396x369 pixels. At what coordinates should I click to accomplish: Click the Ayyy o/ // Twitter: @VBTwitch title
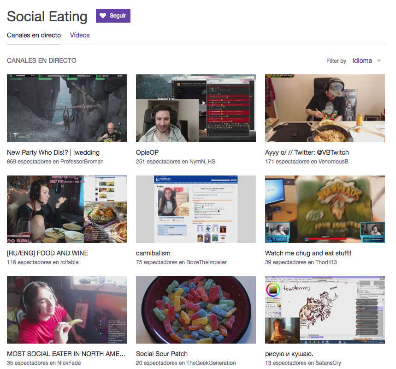pyautogui.click(x=307, y=152)
